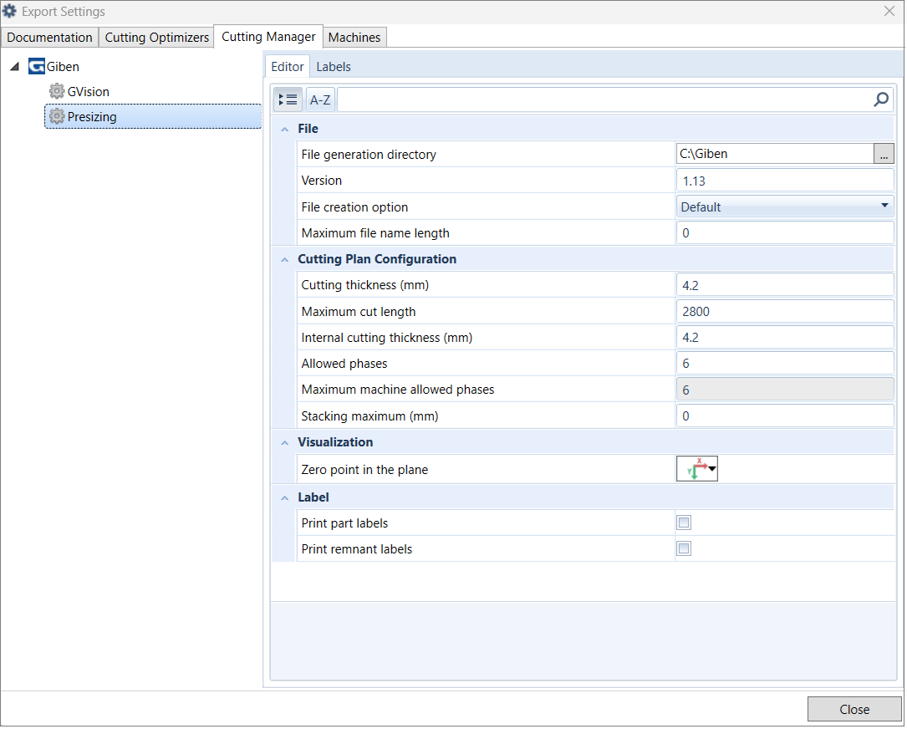Collapse the Giben tree node
This screenshot has height=729, width=907.
pyautogui.click(x=15, y=67)
